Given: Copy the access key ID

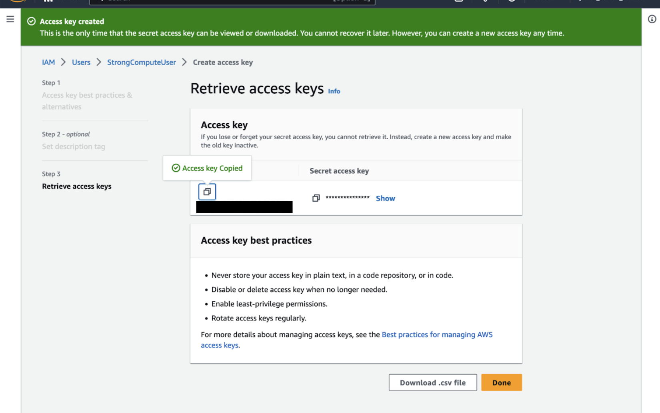Looking at the screenshot, I should 207,192.
